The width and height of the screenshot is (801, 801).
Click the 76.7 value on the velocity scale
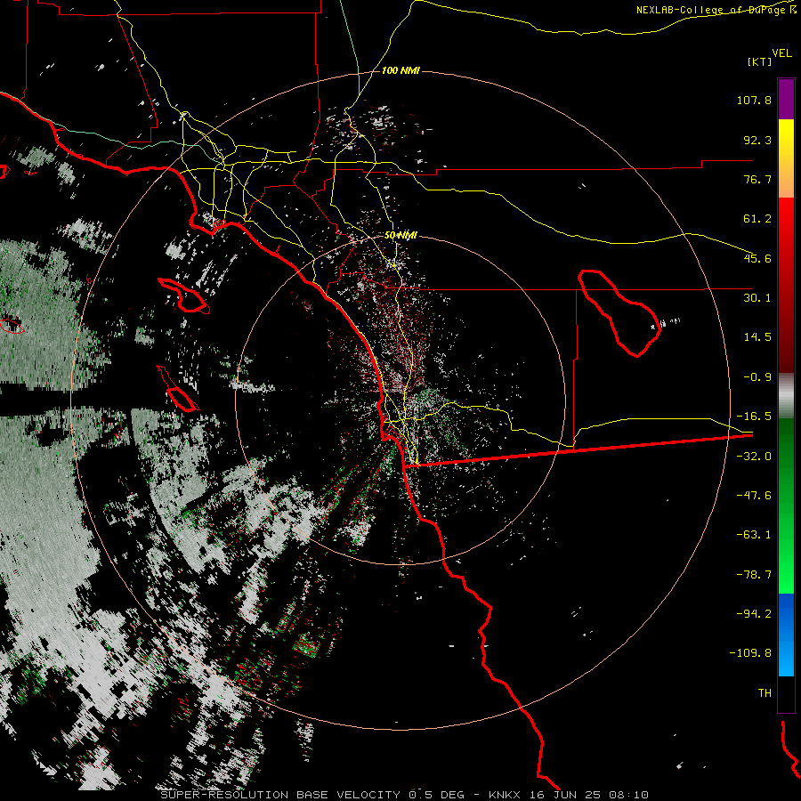(x=757, y=179)
